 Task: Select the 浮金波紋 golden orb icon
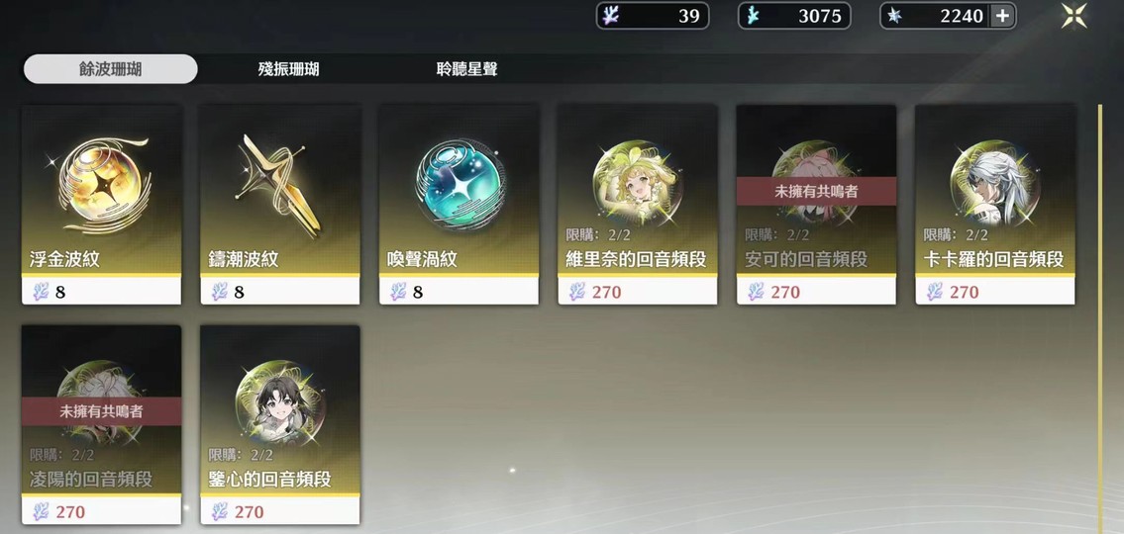coord(100,186)
